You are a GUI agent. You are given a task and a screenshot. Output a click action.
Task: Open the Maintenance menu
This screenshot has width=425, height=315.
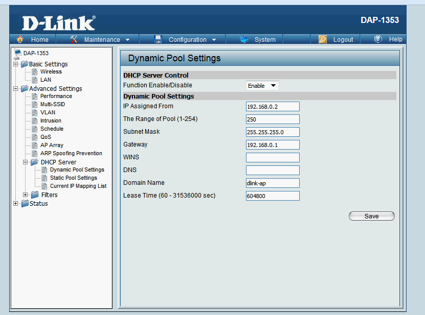tap(102, 39)
